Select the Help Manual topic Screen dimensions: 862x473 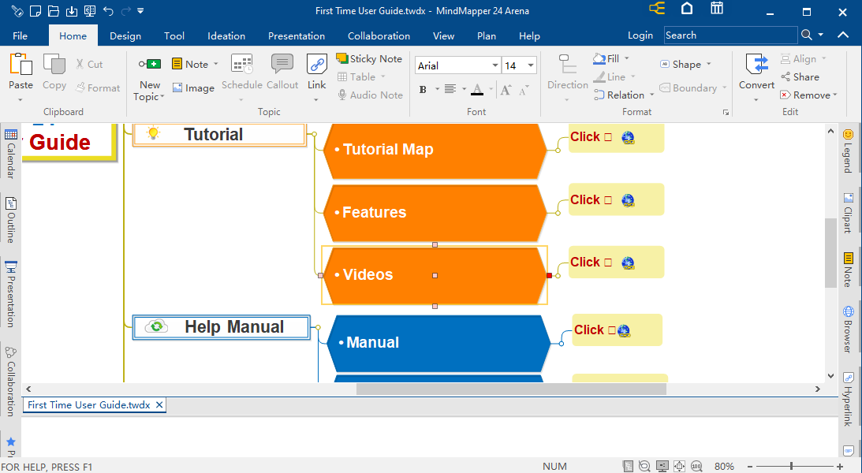(x=222, y=327)
